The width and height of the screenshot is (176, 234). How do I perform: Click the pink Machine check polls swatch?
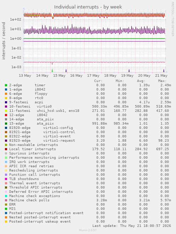(6, 200)
